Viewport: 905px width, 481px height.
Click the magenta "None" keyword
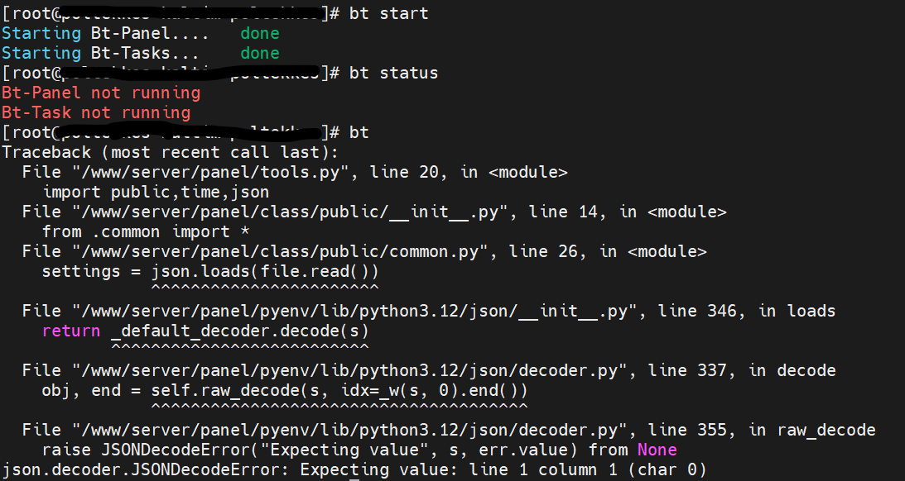657,450
